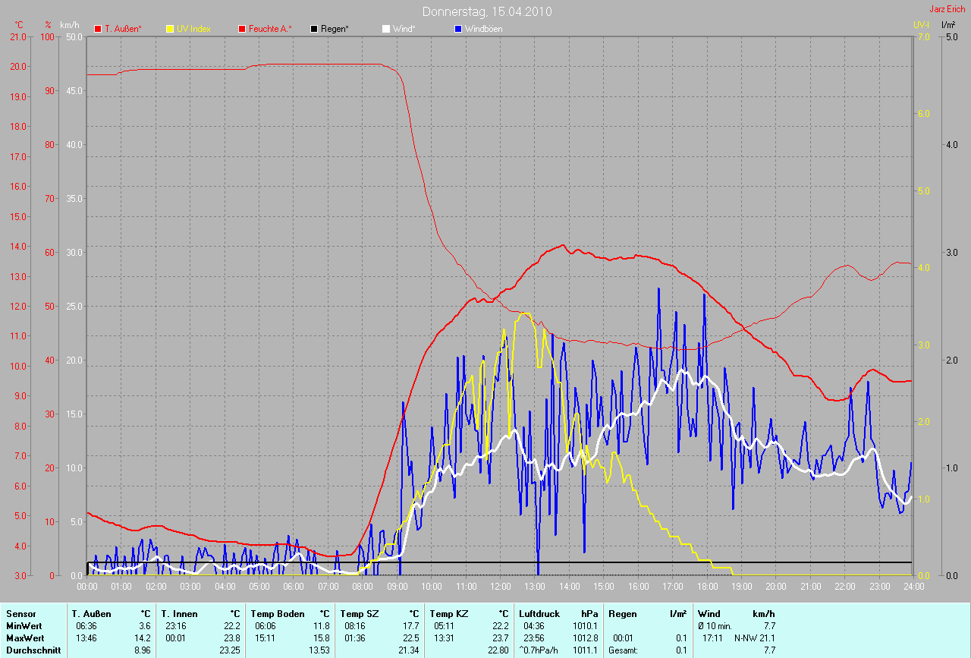Click the T. Außen maximum time '13:46'
Image resolution: width=971 pixels, height=658 pixels.
tap(86, 638)
